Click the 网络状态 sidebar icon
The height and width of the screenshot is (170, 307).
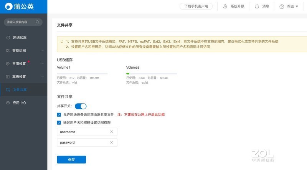coord(8,38)
